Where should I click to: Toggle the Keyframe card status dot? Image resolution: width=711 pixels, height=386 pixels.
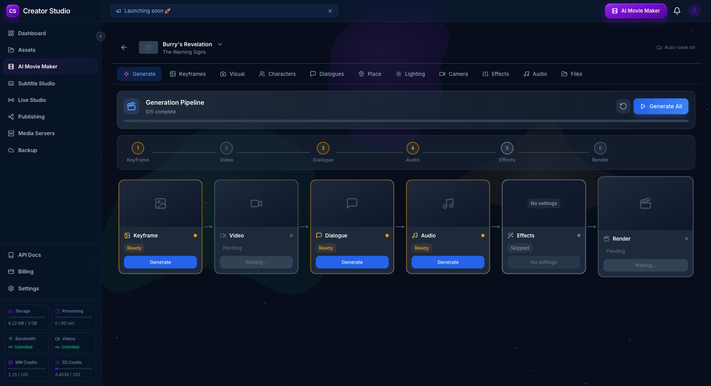tap(195, 235)
